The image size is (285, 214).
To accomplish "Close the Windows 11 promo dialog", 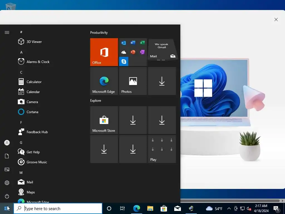I will 276,20.
